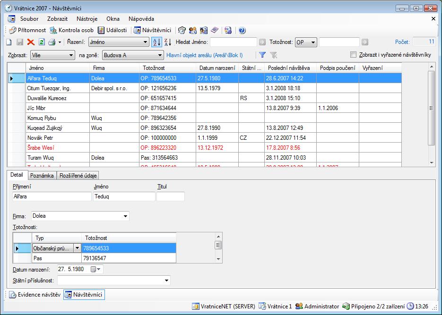Viewport: 442px width, 315px height.
Task: Click scroll down arrow of identities list
Action: [x=218, y=259]
